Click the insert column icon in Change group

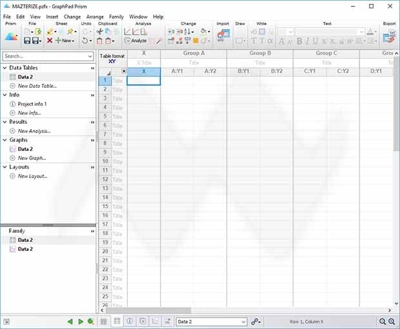coord(171,32)
